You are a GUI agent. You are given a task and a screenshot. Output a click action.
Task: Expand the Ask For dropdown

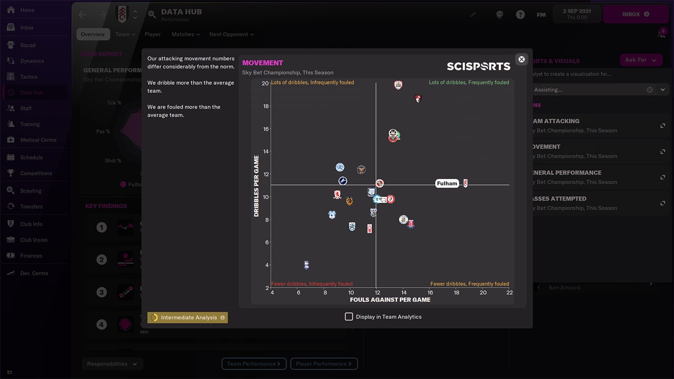641,60
